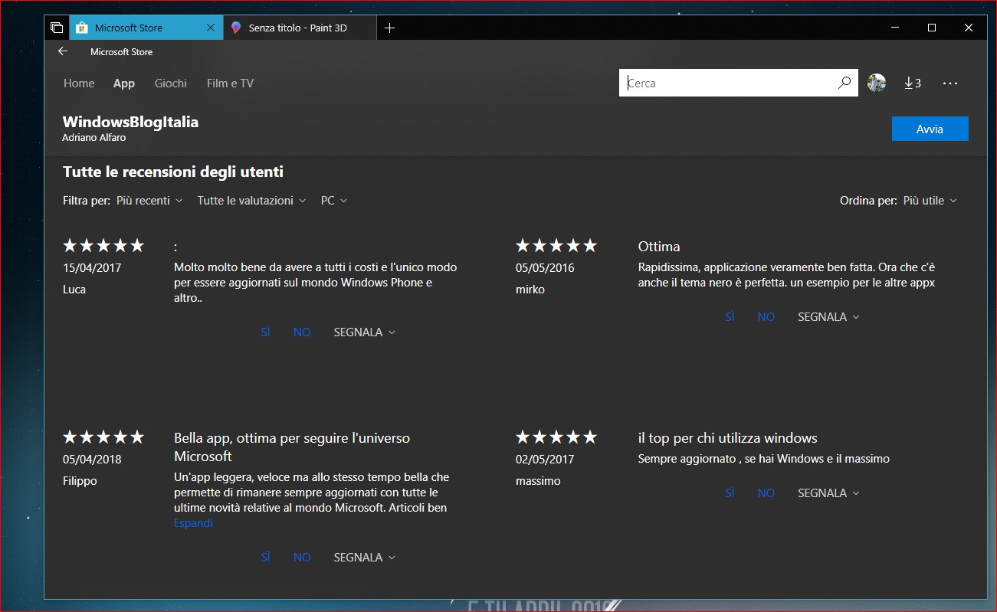Click the reviewer name Filippo
The width and height of the screenshot is (997, 612).
(80, 481)
